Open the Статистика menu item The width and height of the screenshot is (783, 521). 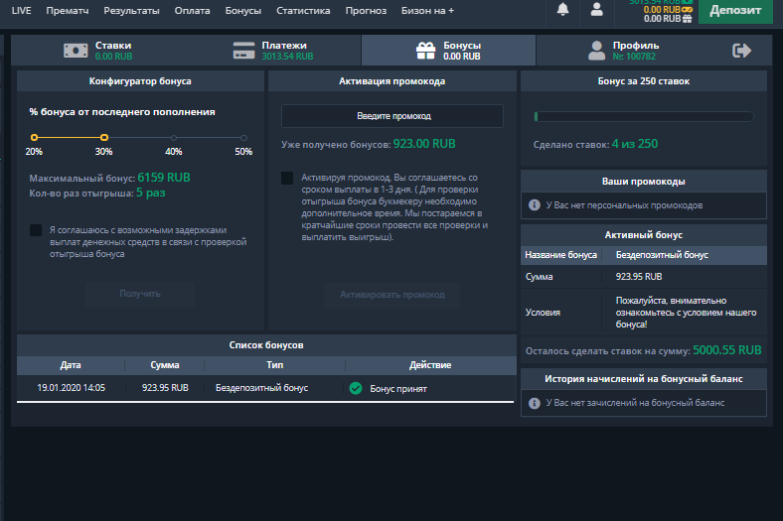coord(303,10)
